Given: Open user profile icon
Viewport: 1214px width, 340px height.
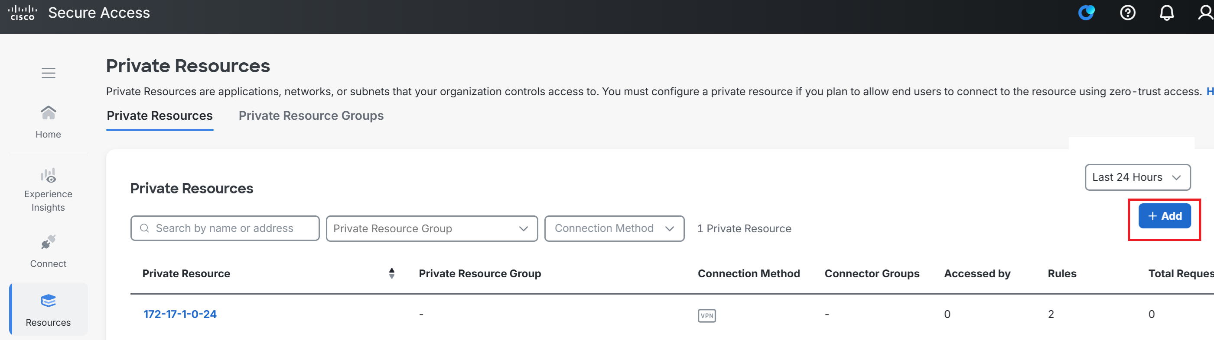Looking at the screenshot, I should pos(1205,13).
